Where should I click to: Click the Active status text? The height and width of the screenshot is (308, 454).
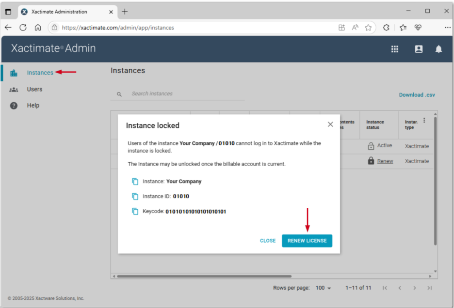385,145
